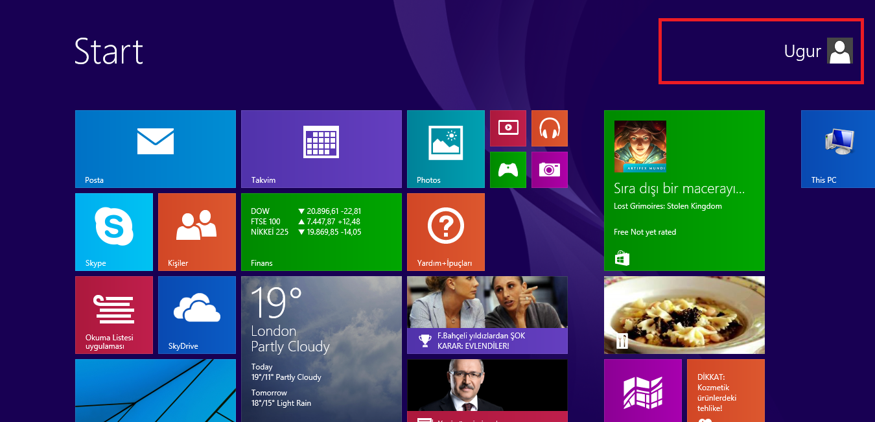Open the SkyDrive cloud tile
This screenshot has height=422, width=875.
pyautogui.click(x=197, y=315)
